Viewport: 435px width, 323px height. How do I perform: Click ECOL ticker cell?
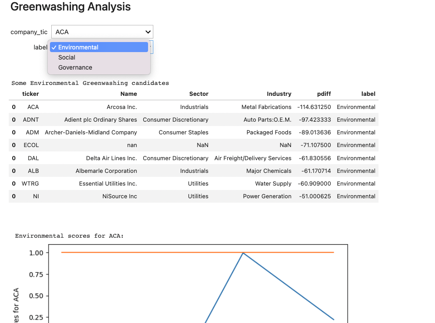[x=31, y=145]
